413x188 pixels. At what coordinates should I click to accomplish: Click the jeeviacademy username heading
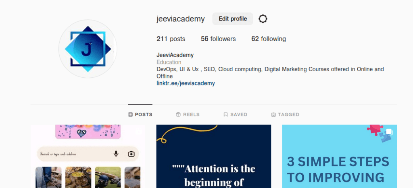tap(181, 19)
